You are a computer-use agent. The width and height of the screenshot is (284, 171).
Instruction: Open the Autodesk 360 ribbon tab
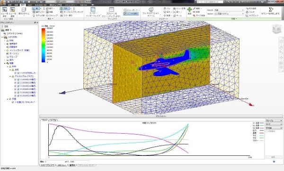41,5
